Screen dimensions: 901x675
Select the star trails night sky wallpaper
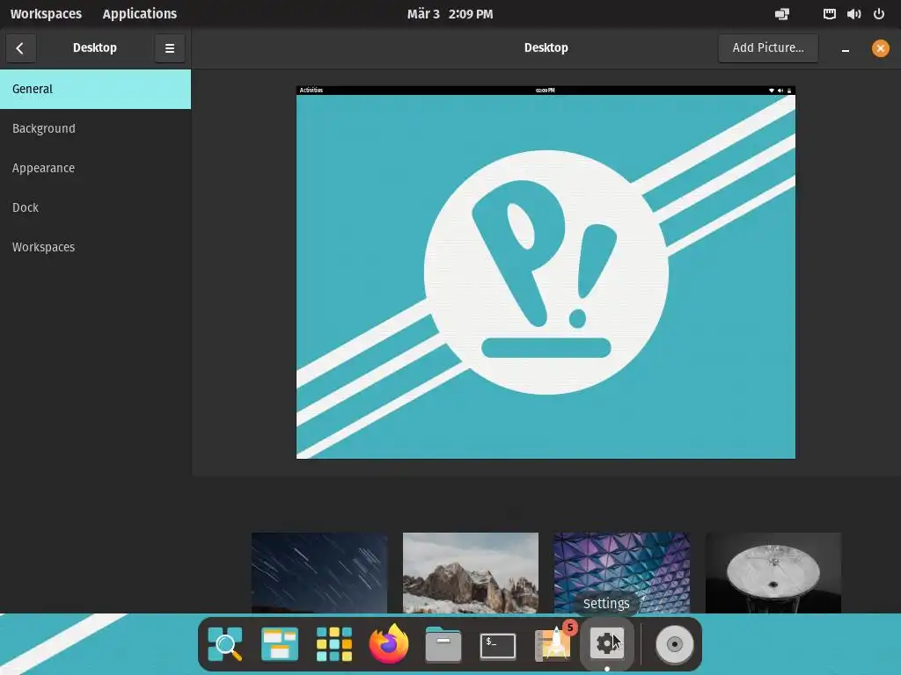click(319, 573)
